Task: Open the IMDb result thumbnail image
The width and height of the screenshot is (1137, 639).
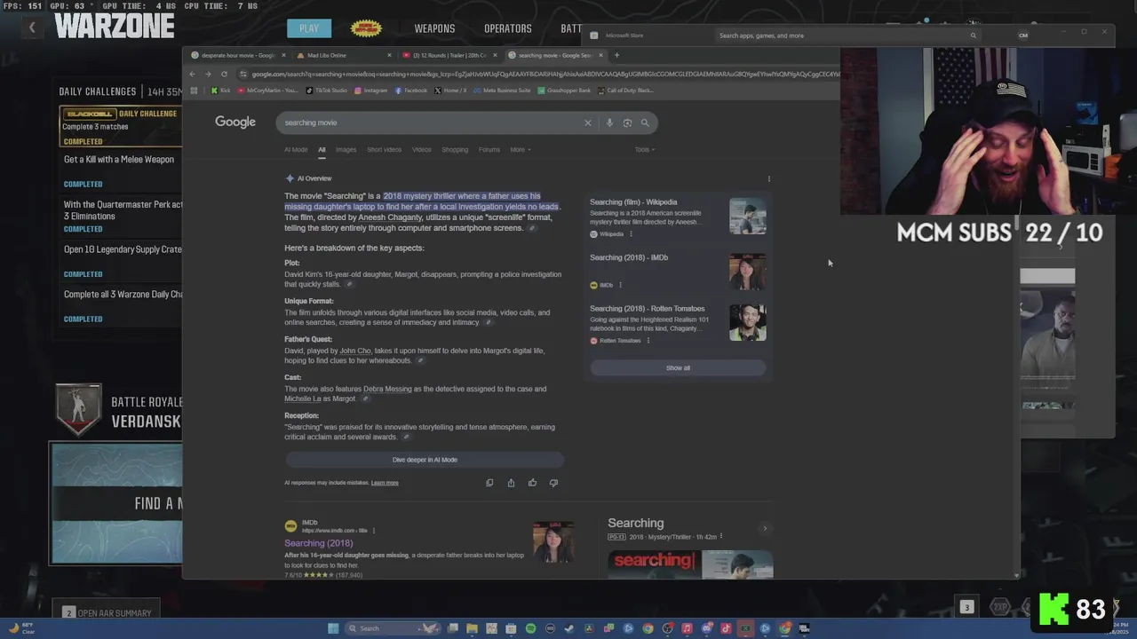Action: tap(553, 542)
